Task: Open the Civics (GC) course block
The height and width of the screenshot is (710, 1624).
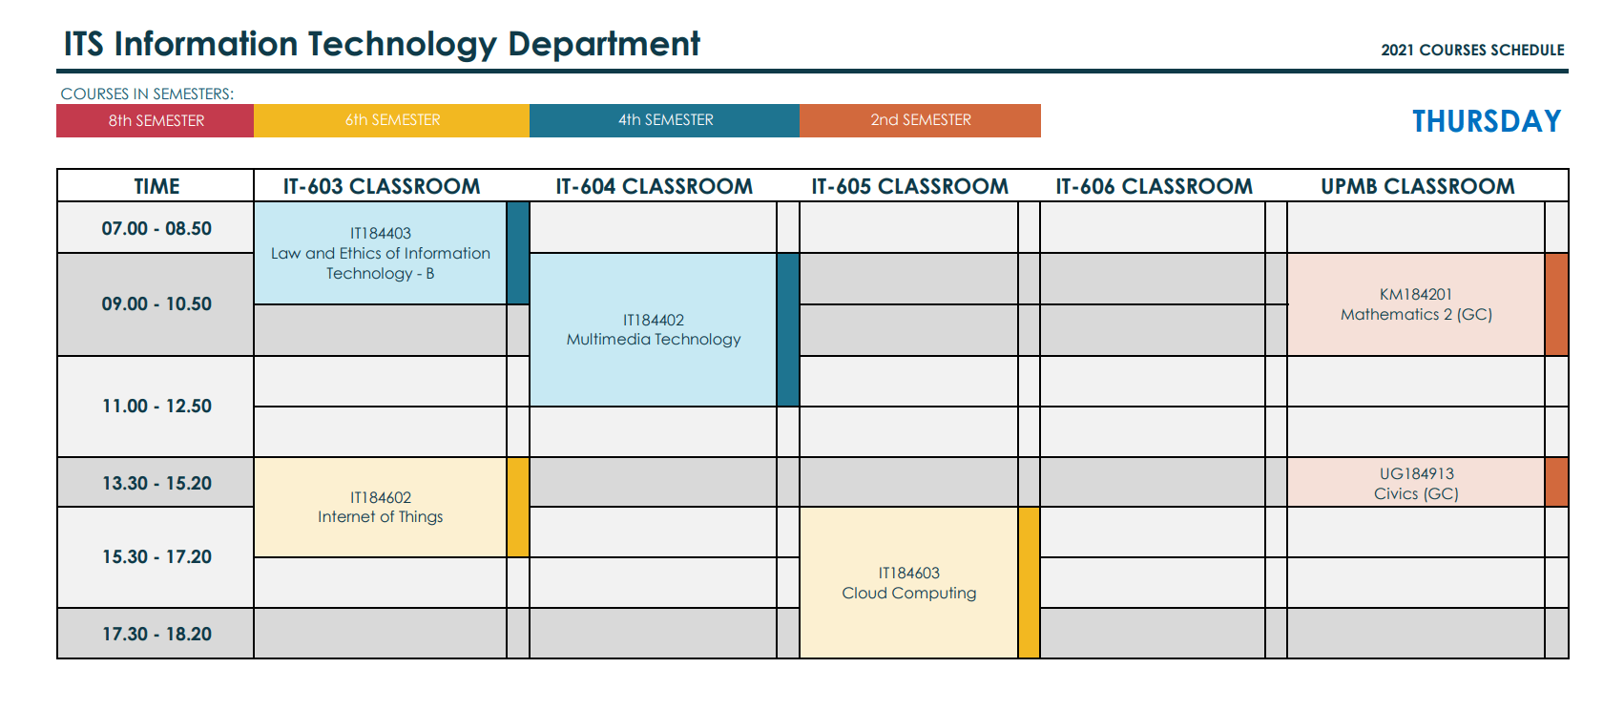Action: point(1415,483)
